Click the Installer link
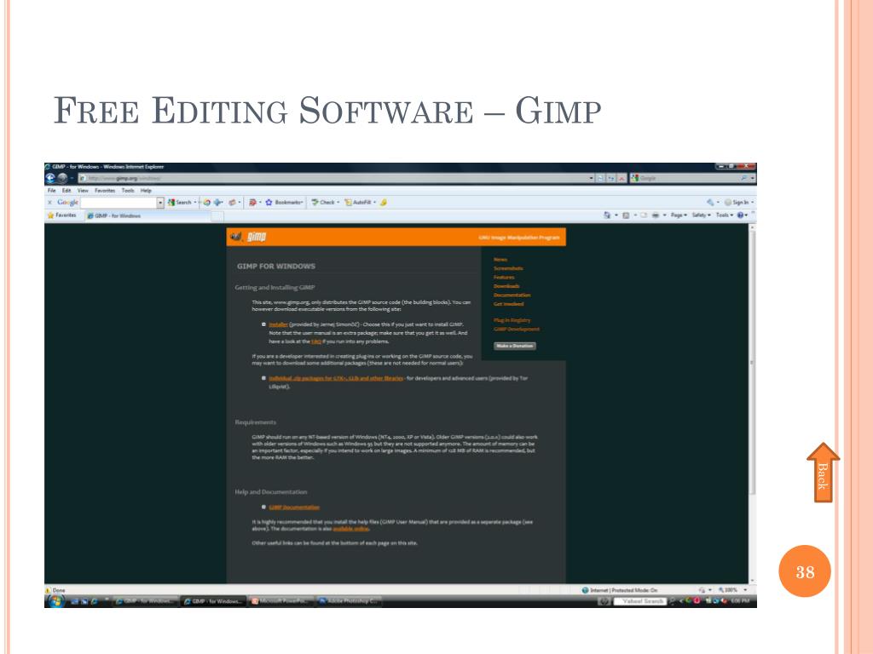873x654 pixels. pyautogui.click(x=279, y=324)
